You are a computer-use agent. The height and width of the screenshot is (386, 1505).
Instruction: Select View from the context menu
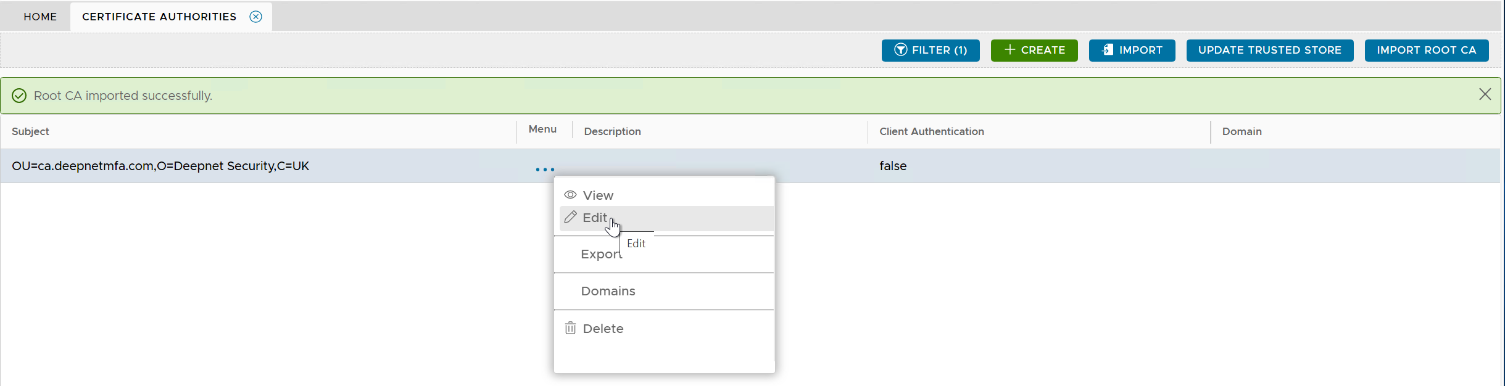[x=597, y=195]
